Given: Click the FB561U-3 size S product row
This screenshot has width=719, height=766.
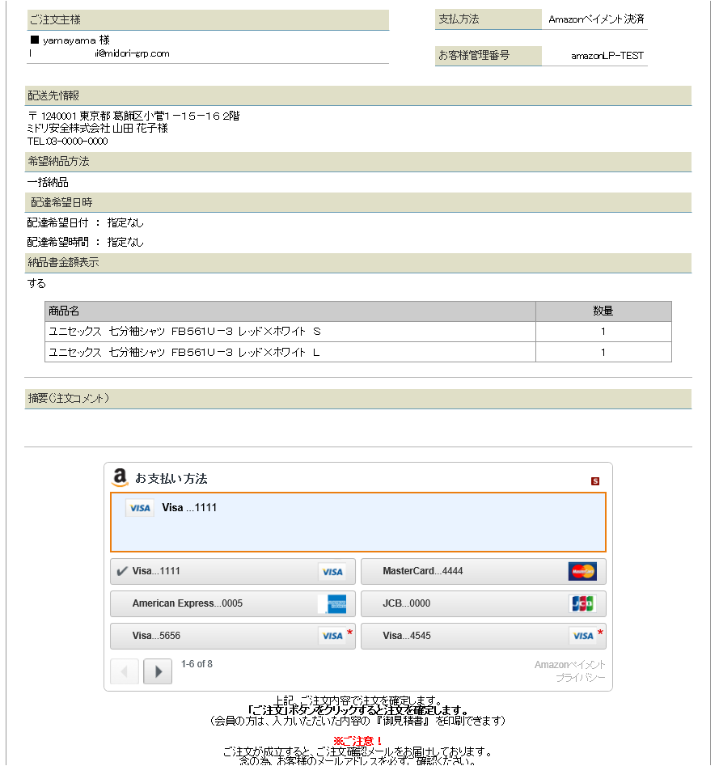Looking at the screenshot, I should pos(290,332).
